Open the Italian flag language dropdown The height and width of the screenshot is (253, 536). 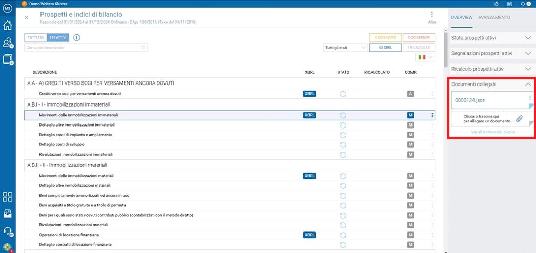[x=425, y=57]
